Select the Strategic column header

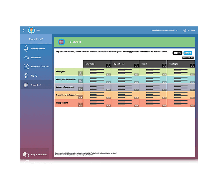pos(181,64)
